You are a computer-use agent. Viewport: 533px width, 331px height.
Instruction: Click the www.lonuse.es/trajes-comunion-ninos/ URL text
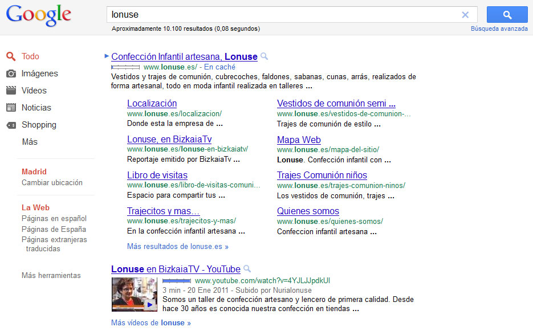(341, 186)
